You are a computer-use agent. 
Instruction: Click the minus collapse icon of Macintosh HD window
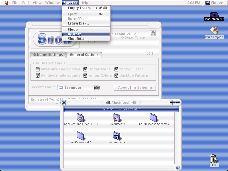(178, 102)
